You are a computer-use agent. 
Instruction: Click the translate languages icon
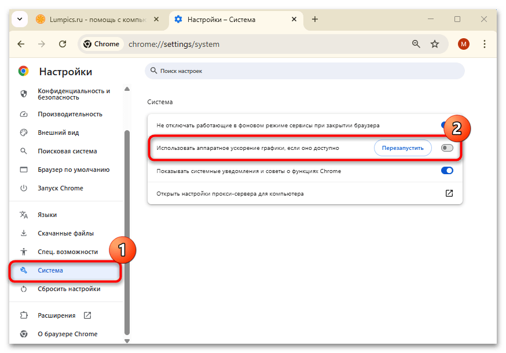[x=24, y=215]
